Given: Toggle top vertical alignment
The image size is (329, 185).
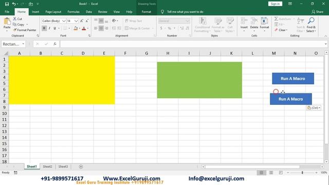Looking at the screenshot, I should pos(96,21).
